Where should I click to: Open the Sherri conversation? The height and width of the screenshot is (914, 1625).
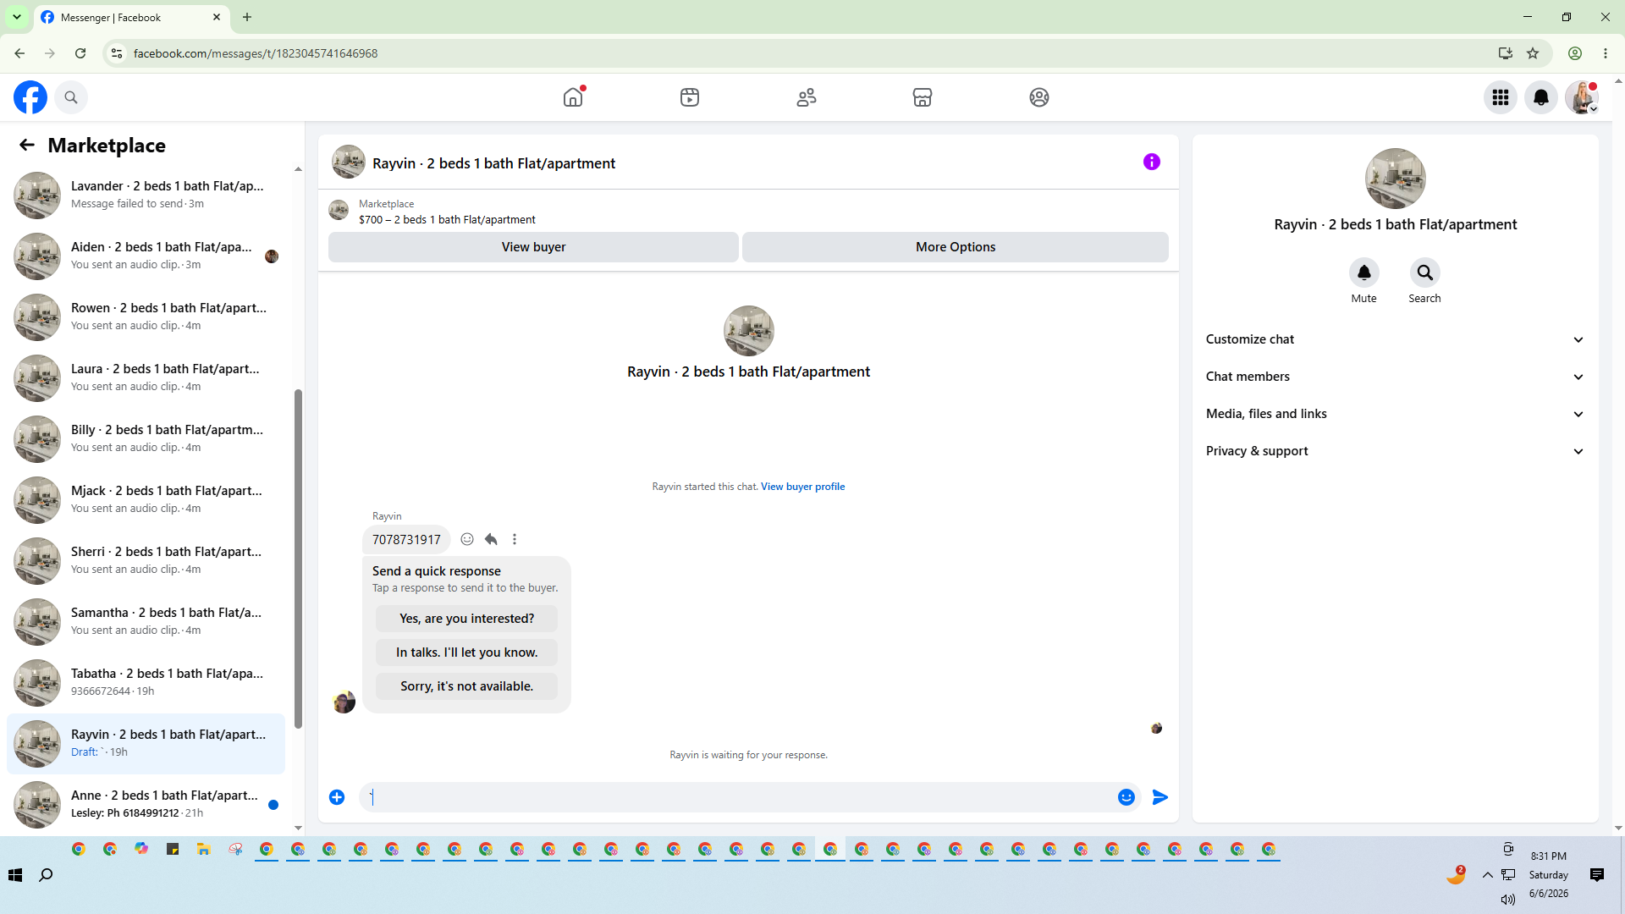coord(146,560)
